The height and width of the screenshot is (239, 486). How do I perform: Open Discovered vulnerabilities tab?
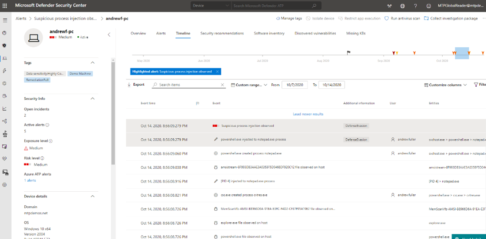click(x=315, y=33)
